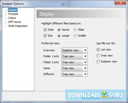Open the Prompts options page
This screenshot has height=103, width=128.
click(13, 14)
